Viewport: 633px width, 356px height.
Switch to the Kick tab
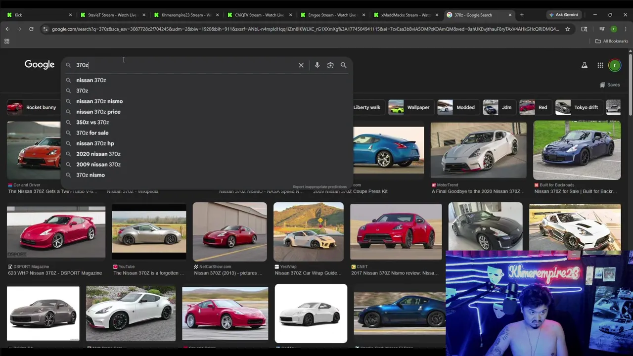click(x=40, y=15)
